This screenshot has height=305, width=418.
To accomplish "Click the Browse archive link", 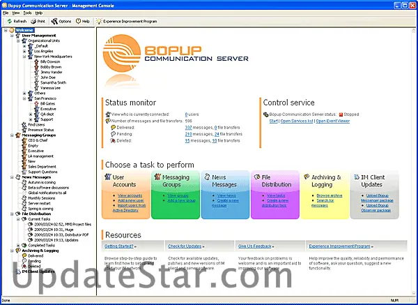I will [x=330, y=195].
